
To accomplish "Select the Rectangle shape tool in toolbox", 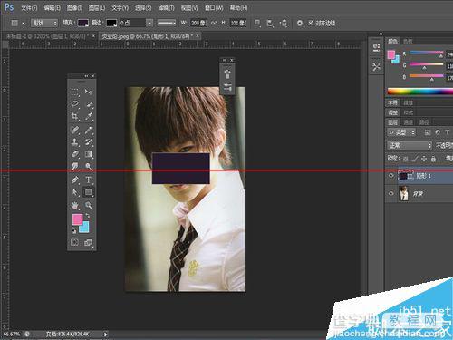I will pyautogui.click(x=88, y=192).
